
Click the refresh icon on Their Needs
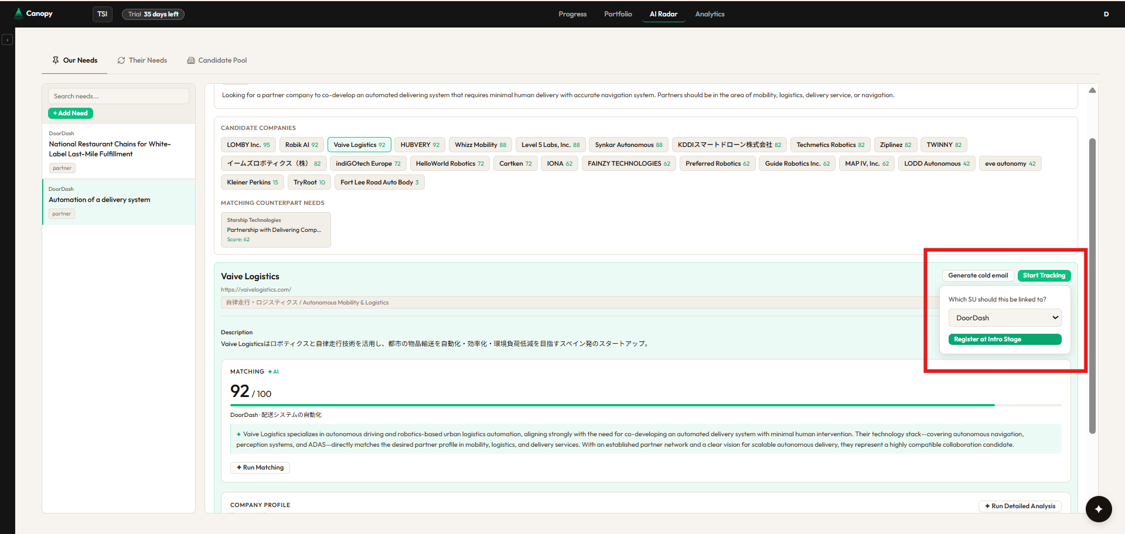click(x=121, y=60)
